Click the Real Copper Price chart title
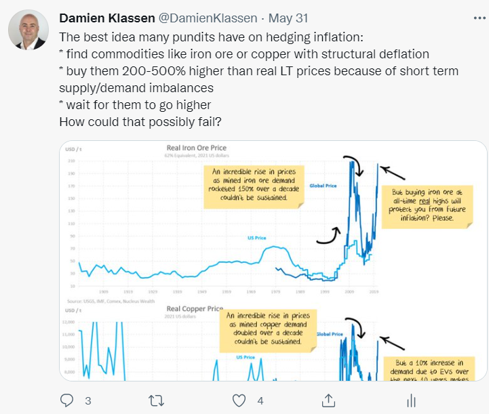 pyautogui.click(x=197, y=309)
